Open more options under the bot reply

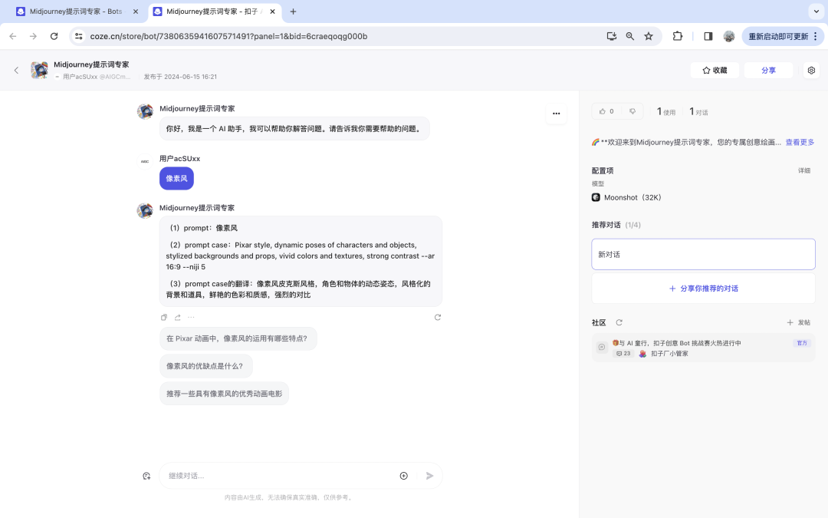[x=191, y=317]
